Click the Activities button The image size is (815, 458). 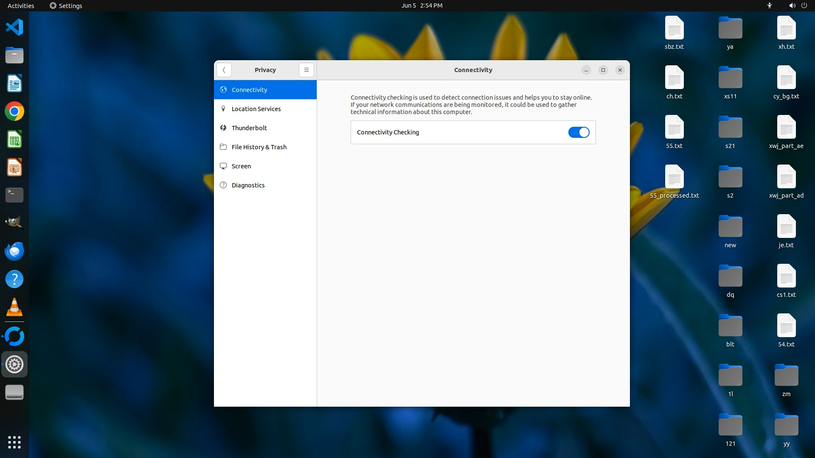[21, 6]
